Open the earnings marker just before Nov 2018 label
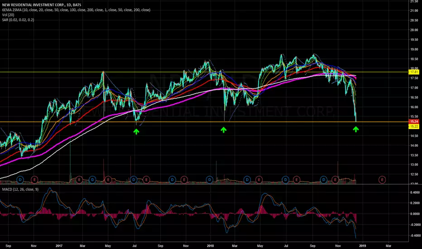This screenshot has height=249, width=422. (336, 179)
